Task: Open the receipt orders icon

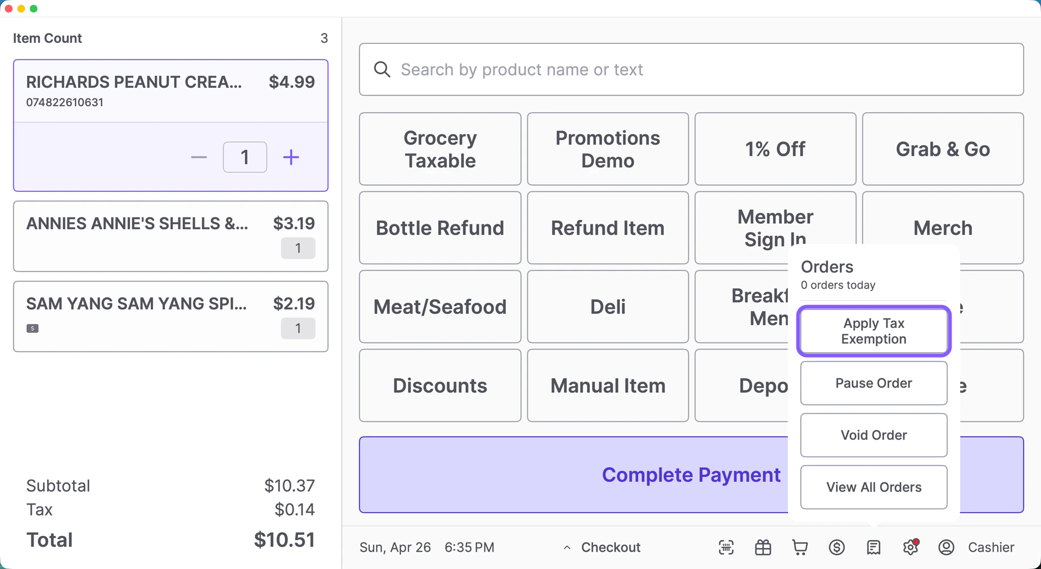Action: tap(873, 547)
